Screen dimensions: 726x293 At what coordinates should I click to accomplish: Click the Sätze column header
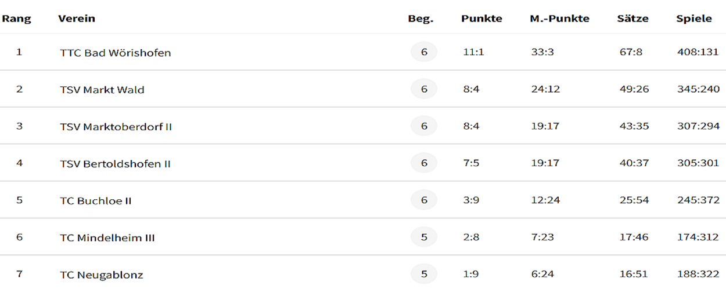coord(632,19)
